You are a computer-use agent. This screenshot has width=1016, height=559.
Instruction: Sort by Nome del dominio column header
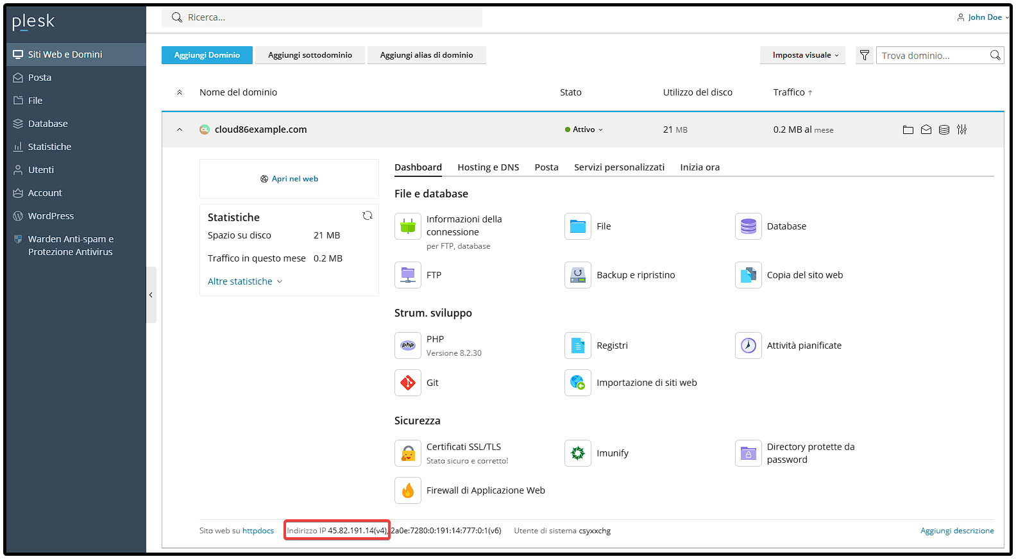coord(238,92)
